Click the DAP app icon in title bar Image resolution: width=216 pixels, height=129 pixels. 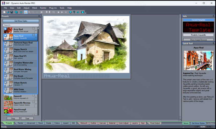(3, 3)
